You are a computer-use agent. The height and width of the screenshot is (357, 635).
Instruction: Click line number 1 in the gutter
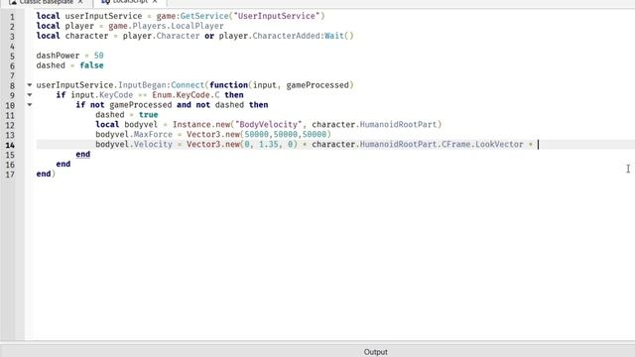pyautogui.click(x=12, y=17)
